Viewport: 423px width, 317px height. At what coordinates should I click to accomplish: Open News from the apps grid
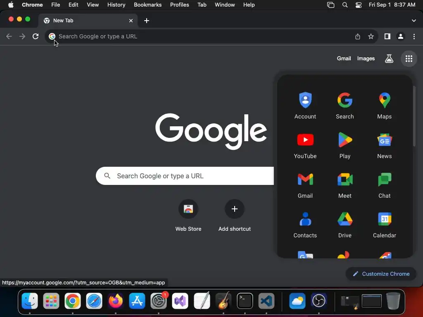pyautogui.click(x=385, y=145)
